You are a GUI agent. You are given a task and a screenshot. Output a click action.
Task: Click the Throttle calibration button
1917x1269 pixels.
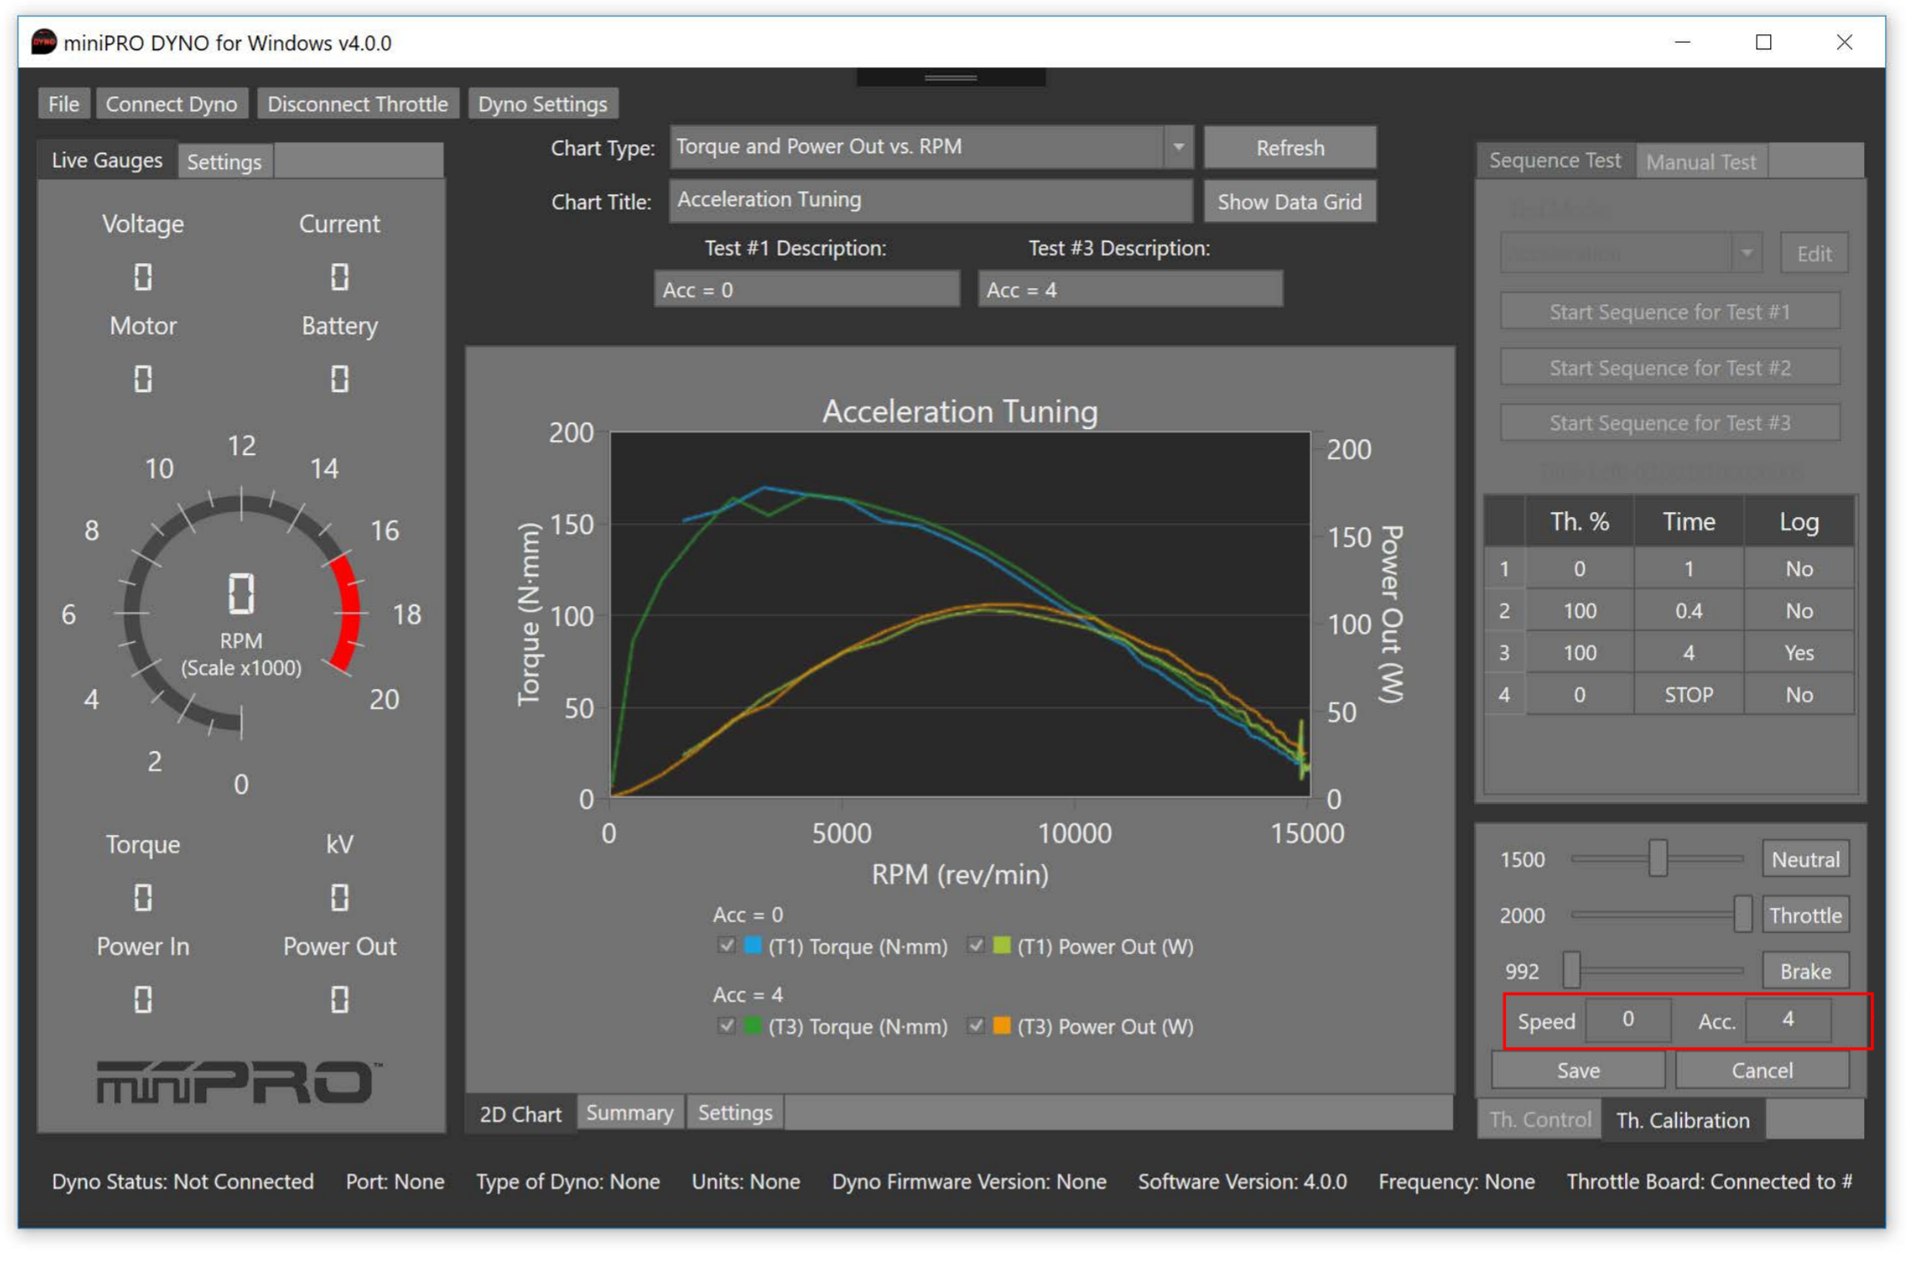point(1805,915)
